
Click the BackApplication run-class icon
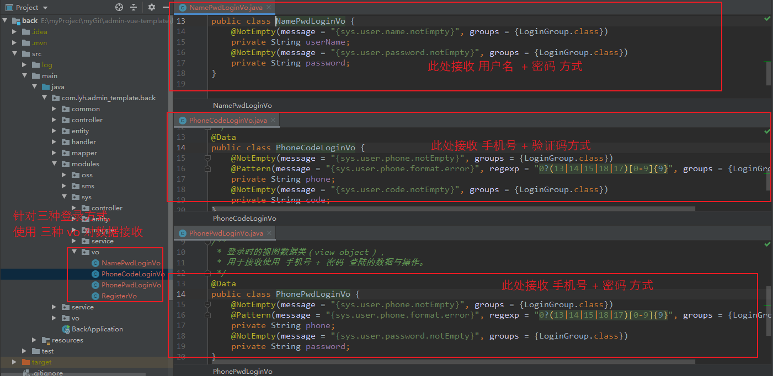point(66,329)
